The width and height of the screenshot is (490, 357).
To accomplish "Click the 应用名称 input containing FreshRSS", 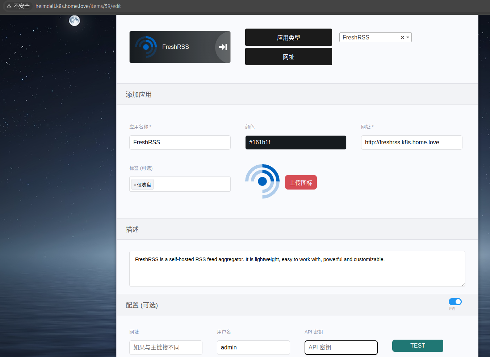I will tap(180, 143).
